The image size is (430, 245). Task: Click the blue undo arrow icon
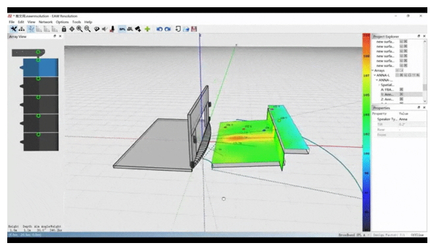point(160,29)
